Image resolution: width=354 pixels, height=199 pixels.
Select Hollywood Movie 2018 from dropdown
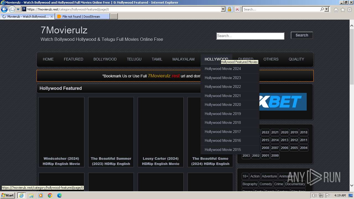point(230,123)
